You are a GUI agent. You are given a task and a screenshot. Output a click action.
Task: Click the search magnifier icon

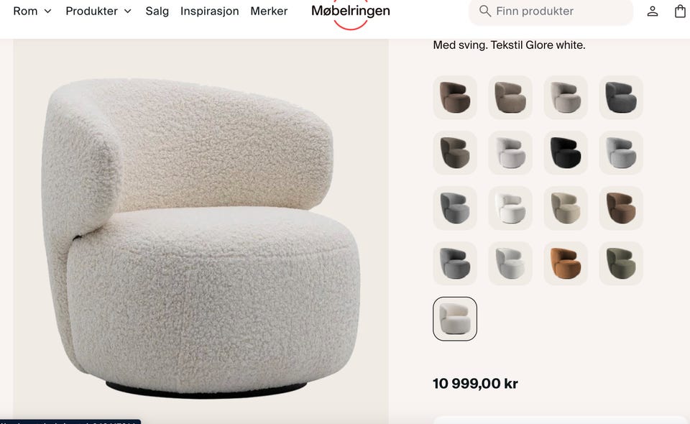(485, 11)
